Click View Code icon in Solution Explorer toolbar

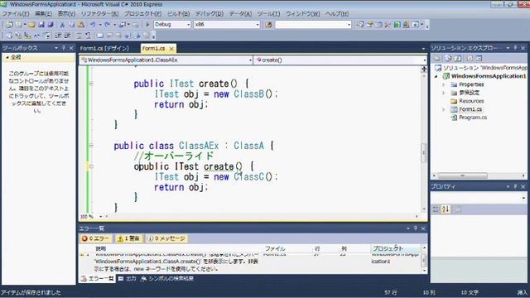470,58
